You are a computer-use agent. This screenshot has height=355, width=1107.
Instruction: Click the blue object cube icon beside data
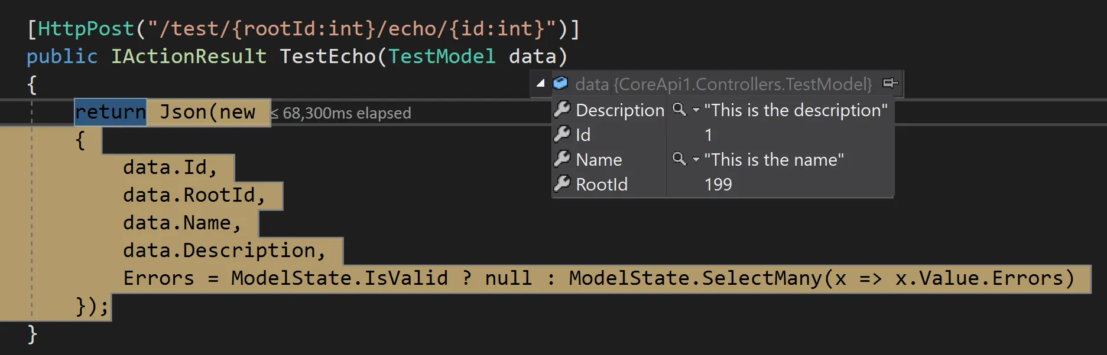pos(560,83)
